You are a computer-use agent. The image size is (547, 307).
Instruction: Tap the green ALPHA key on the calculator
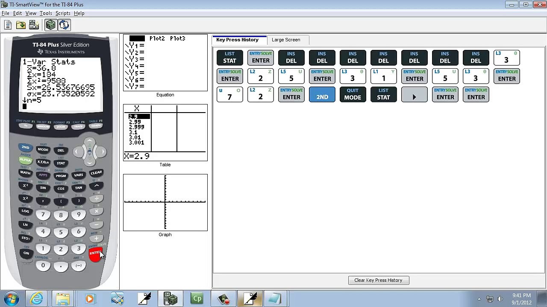25,160
